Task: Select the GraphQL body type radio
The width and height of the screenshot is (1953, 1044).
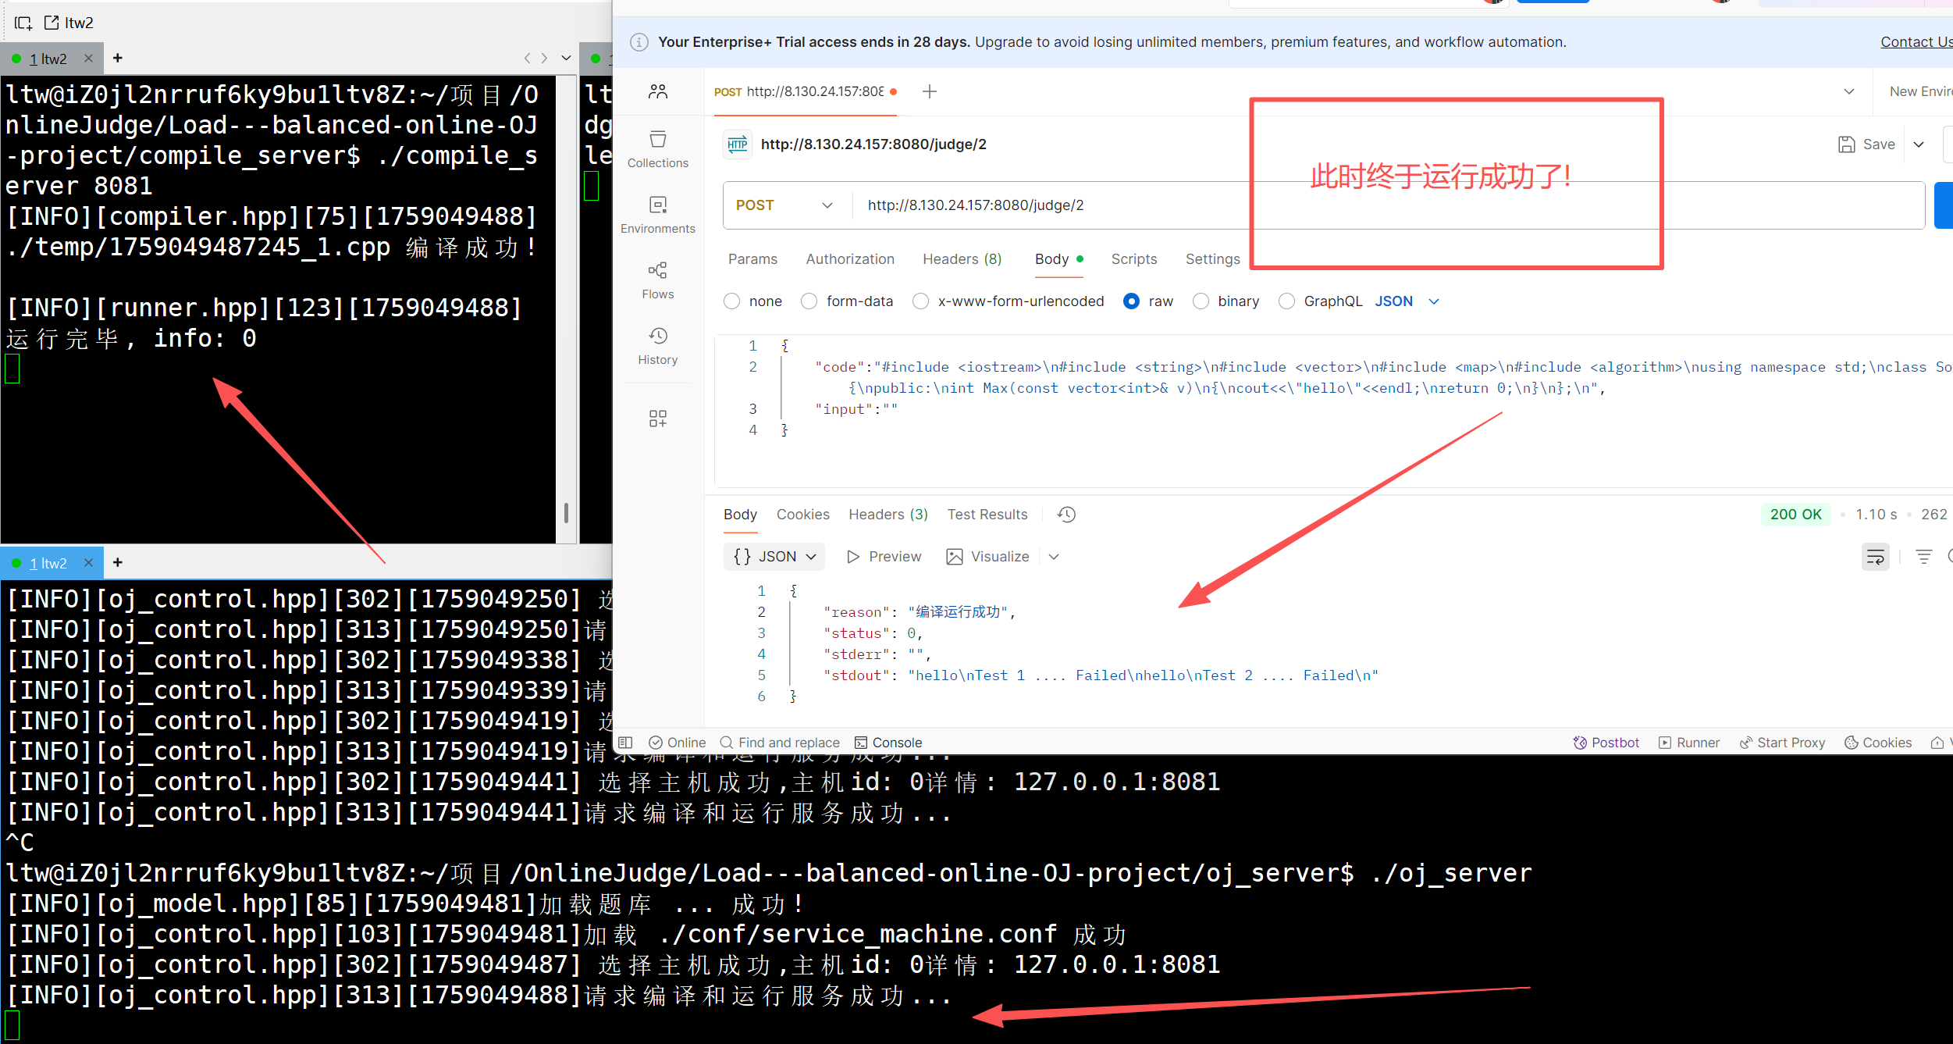Action: (1287, 301)
